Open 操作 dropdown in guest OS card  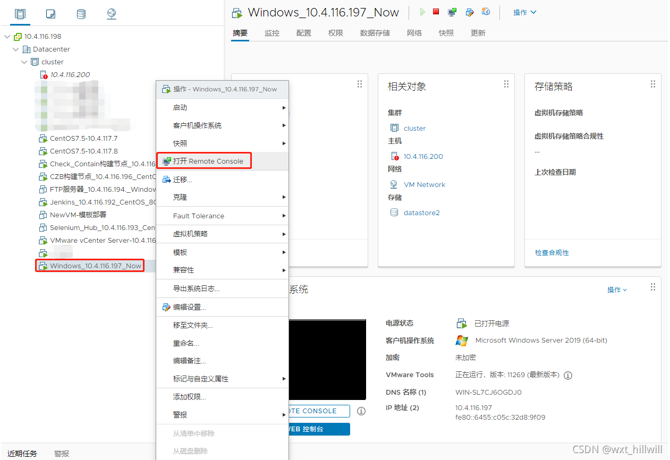617,289
